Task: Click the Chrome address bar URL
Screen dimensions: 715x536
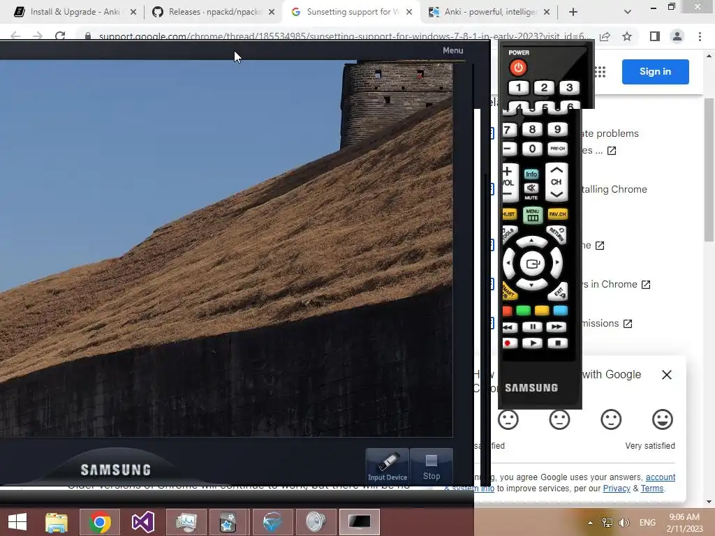Action: click(x=344, y=36)
